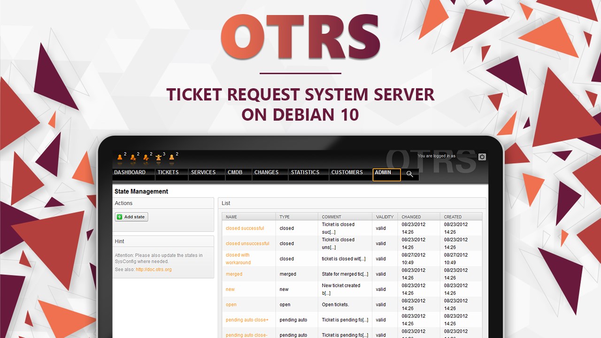This screenshot has width=601, height=338.
Task: Click comment 'Ticket is closed uns[...]'
Action: 338,244
